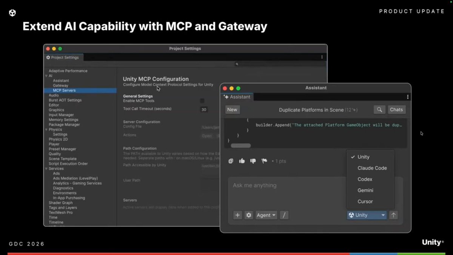
Task: Click Unity logo in slide corner
Action: (12, 13)
